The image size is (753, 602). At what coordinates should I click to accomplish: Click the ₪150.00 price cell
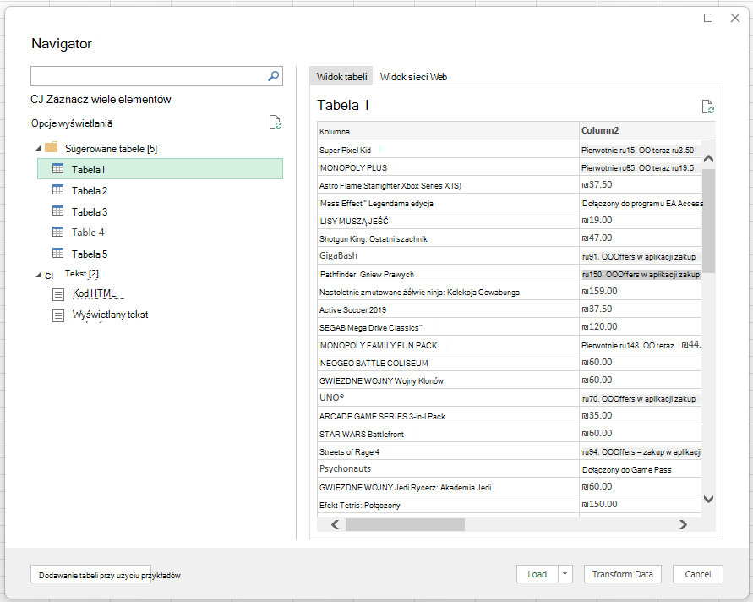(x=641, y=505)
